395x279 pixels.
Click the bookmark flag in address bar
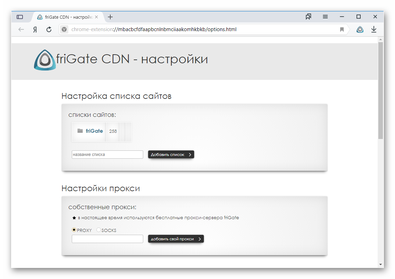[342, 29]
